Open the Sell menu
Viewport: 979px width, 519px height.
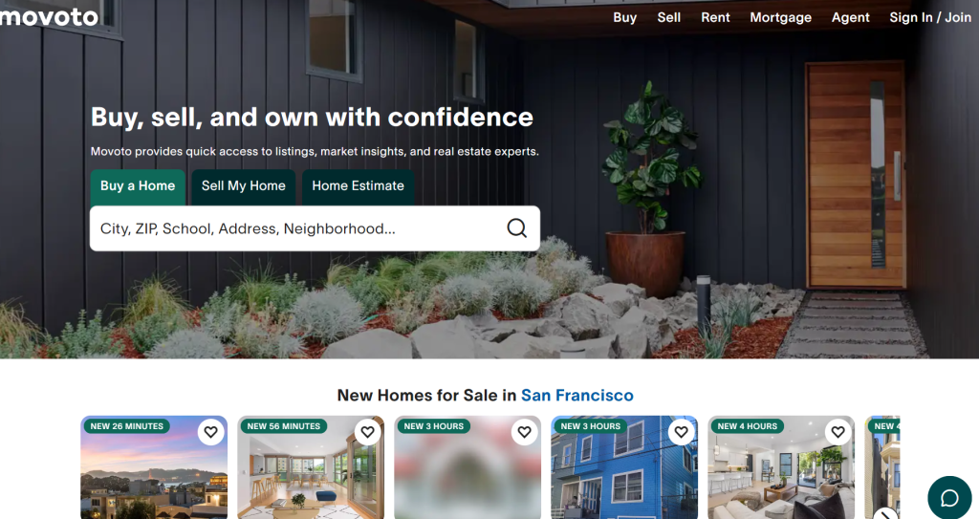point(668,17)
